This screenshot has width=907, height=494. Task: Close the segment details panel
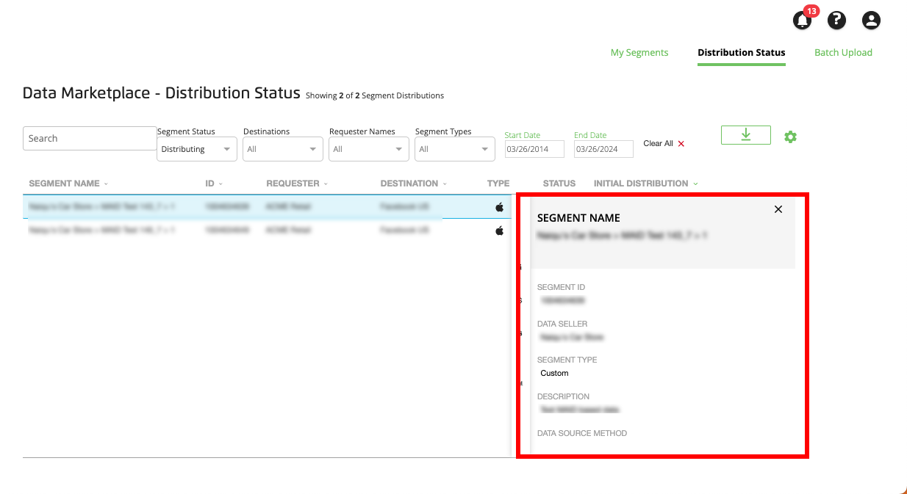point(778,209)
